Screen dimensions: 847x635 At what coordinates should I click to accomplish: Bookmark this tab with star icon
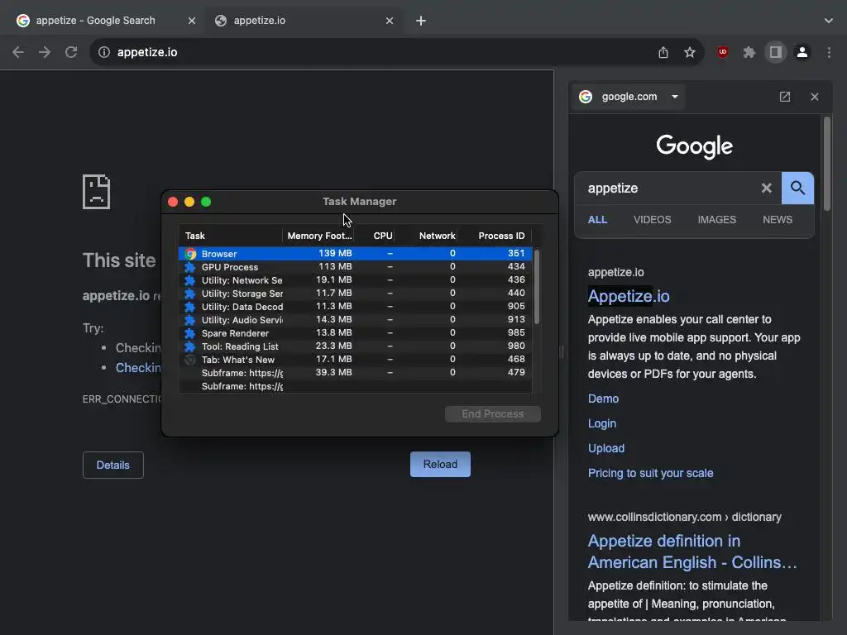point(689,52)
